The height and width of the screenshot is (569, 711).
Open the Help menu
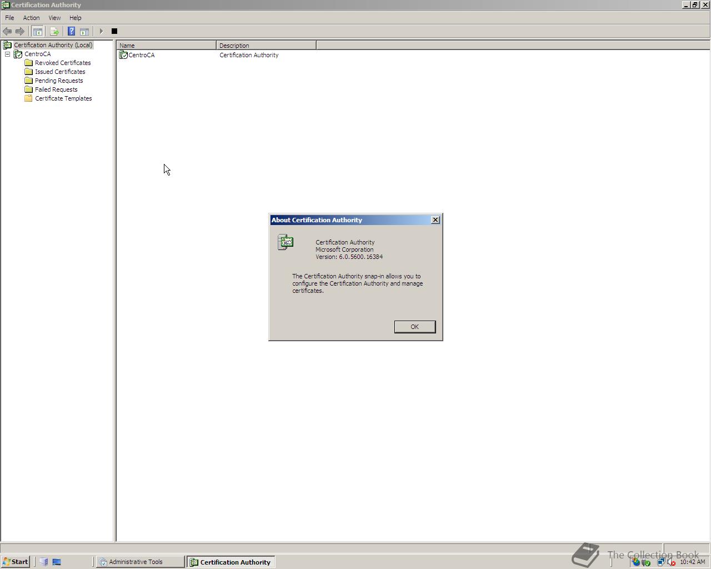tap(75, 18)
